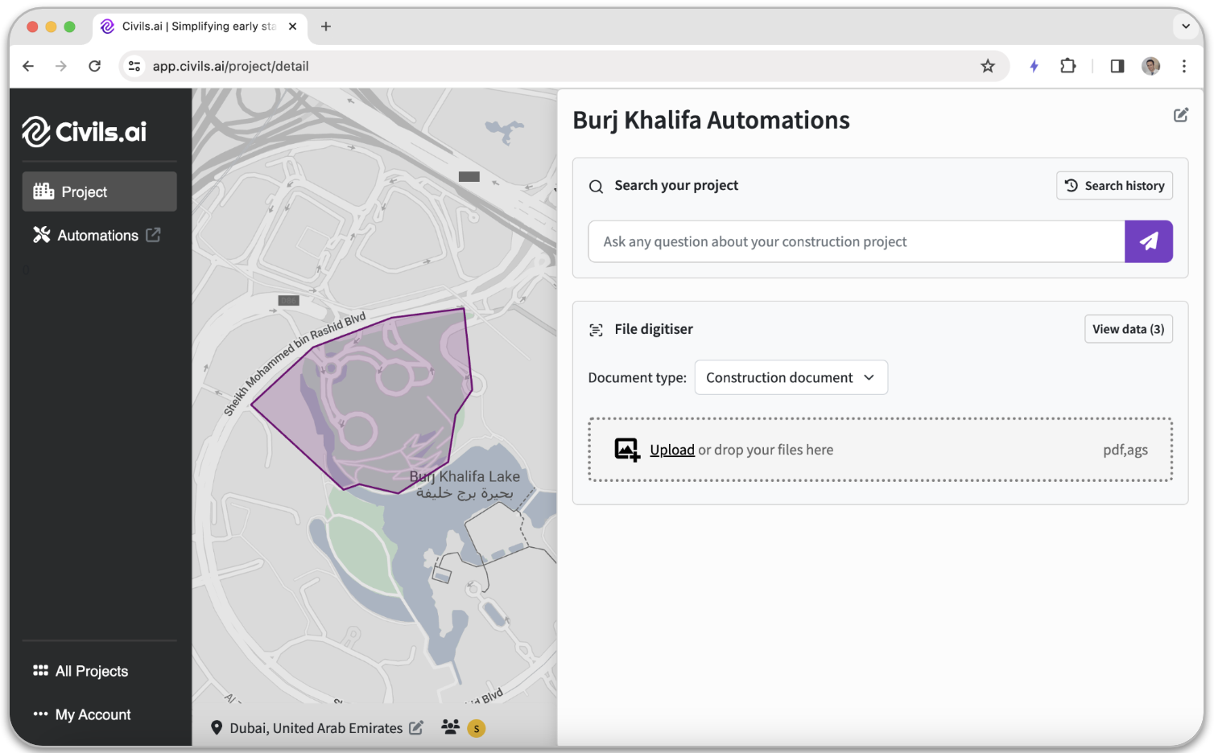Edit the Dubai location with the pencil icon
Image resolution: width=1214 pixels, height=753 pixels.
pos(416,727)
